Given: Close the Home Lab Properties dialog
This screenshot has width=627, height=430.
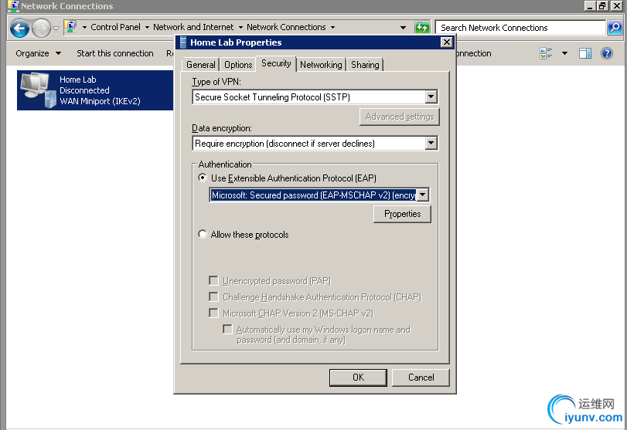Looking at the screenshot, I should [447, 42].
